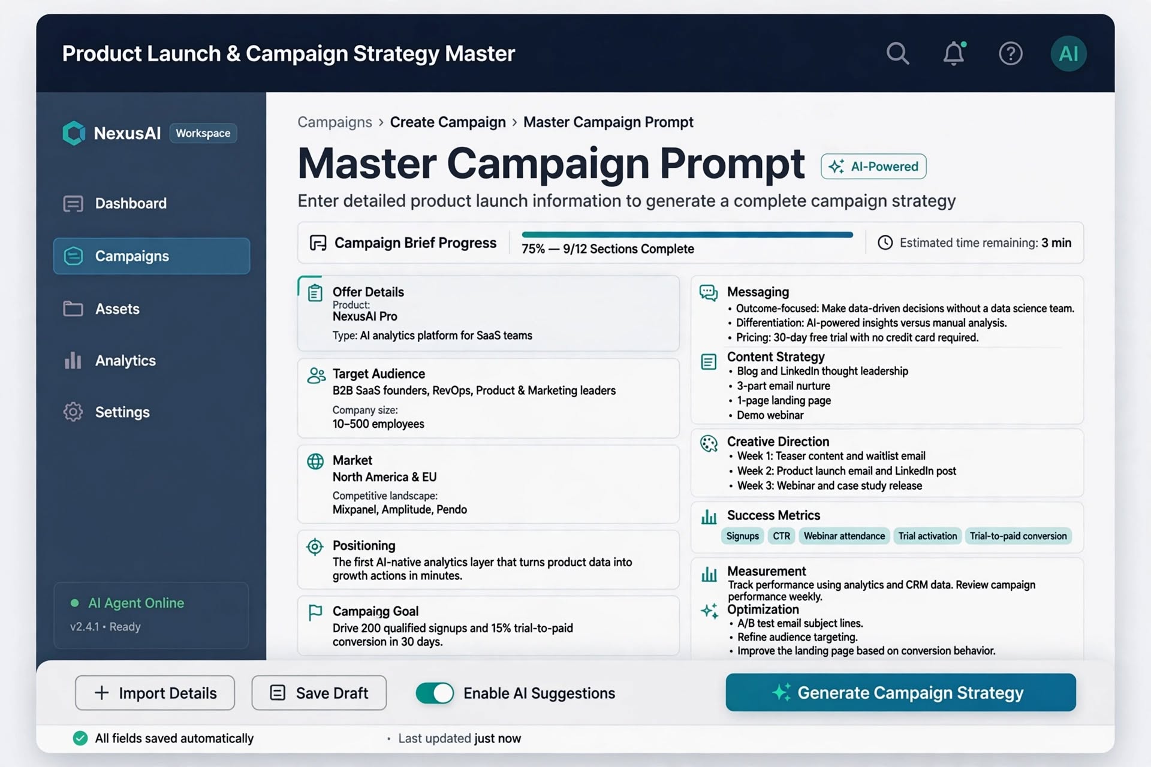Click the Workspace badge
The image size is (1151, 767).
pyautogui.click(x=203, y=133)
